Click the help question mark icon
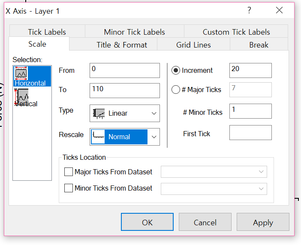The width and height of the screenshot is (301, 245). click(249, 11)
